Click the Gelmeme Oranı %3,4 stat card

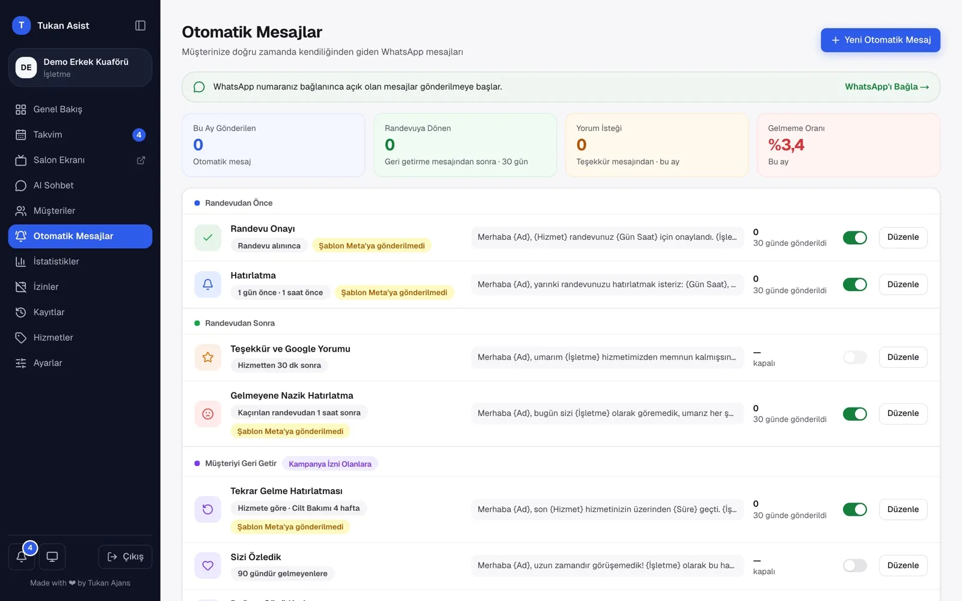[848, 145]
